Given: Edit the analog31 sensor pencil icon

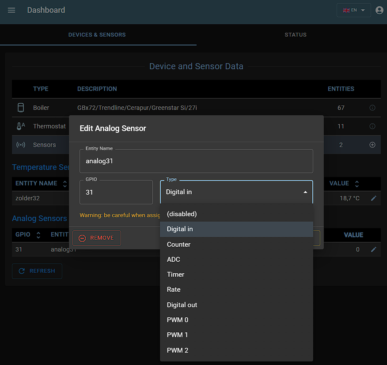Looking at the screenshot, I should coord(373,249).
